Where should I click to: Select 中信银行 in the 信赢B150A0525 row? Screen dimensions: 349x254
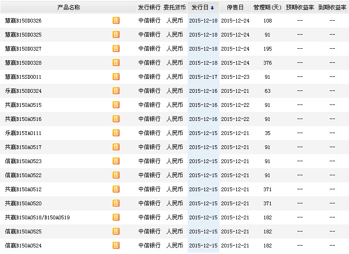(149, 232)
